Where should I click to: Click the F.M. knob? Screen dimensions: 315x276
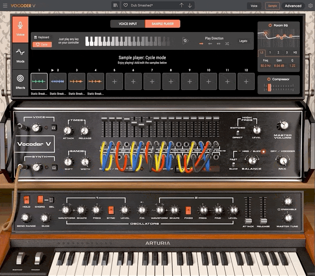[x=142, y=210]
